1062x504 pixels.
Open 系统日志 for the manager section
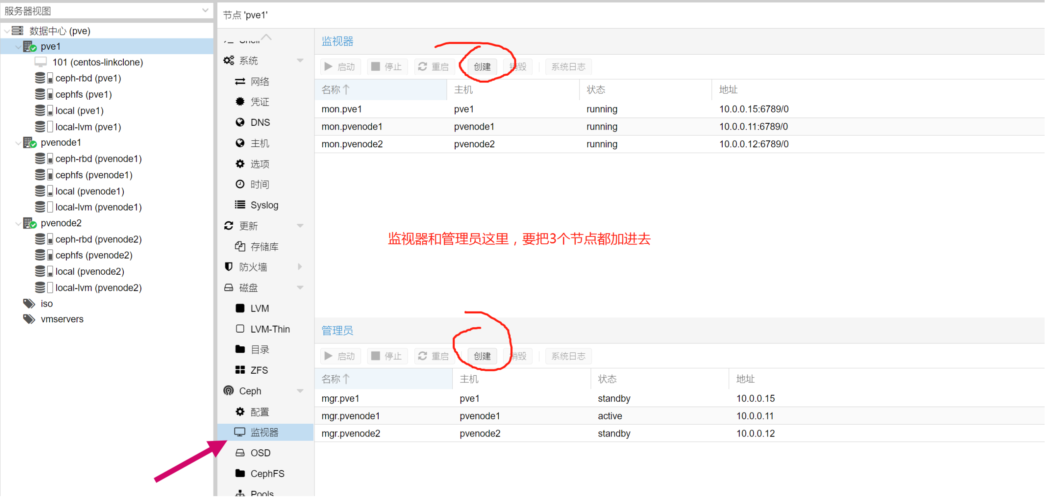pyautogui.click(x=568, y=356)
